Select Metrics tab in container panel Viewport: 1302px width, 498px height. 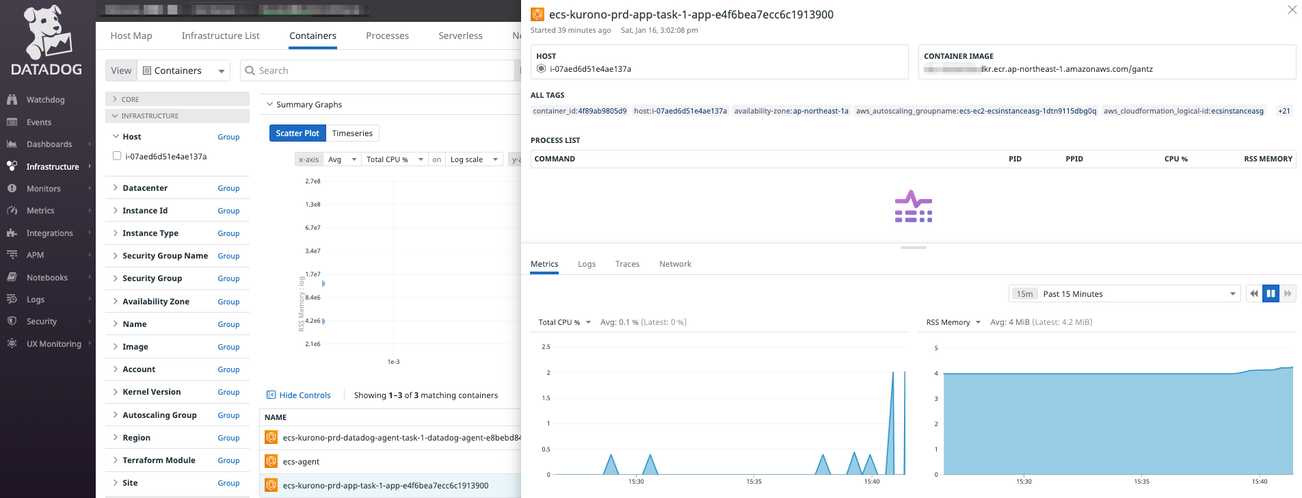tap(544, 264)
